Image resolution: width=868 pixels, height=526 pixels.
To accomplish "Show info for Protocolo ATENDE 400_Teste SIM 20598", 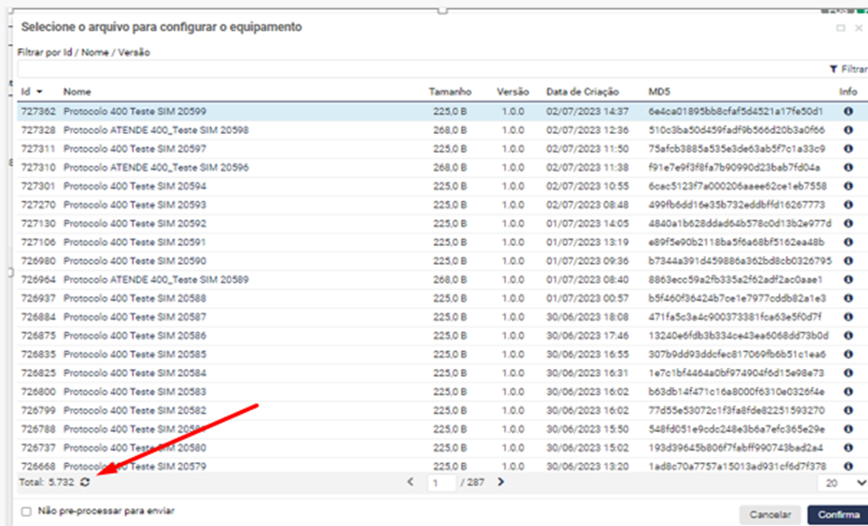I will (x=847, y=130).
